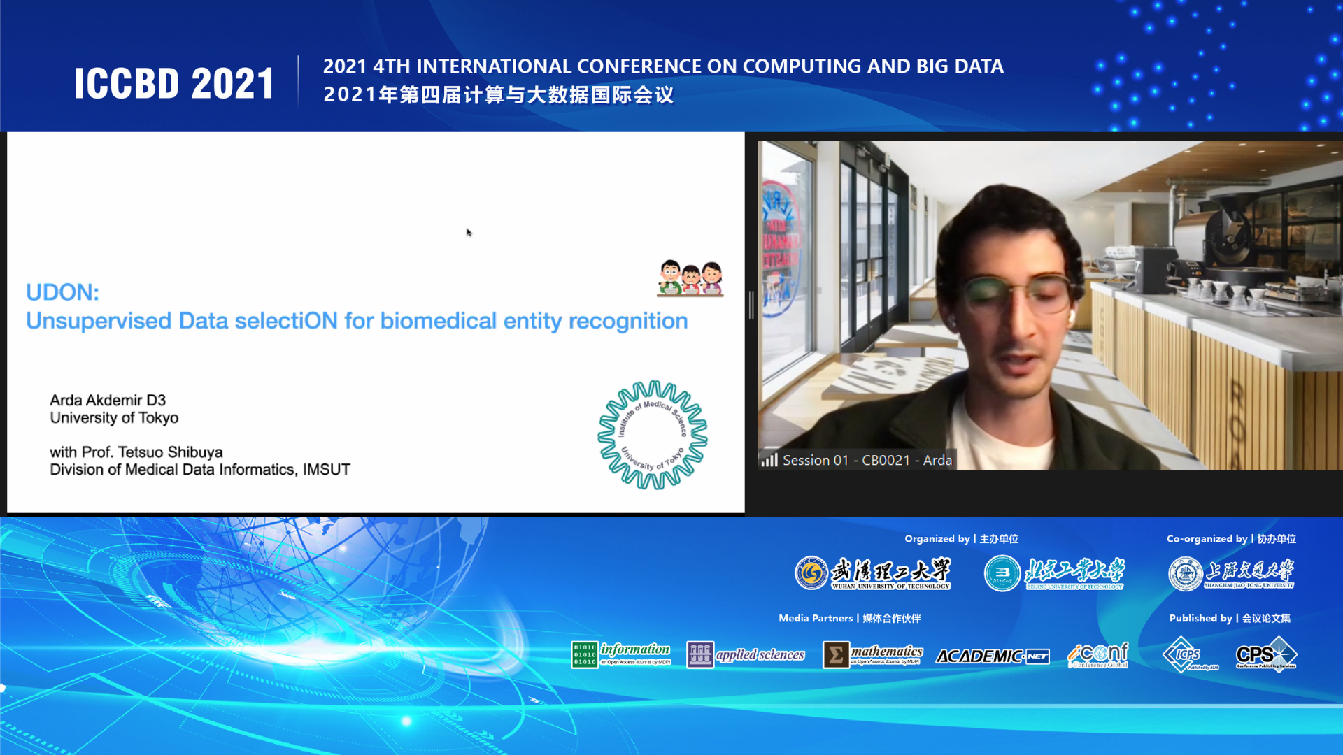1343x755 pixels.
Task: Click the Mathematics journal logo
Action: tap(873, 655)
